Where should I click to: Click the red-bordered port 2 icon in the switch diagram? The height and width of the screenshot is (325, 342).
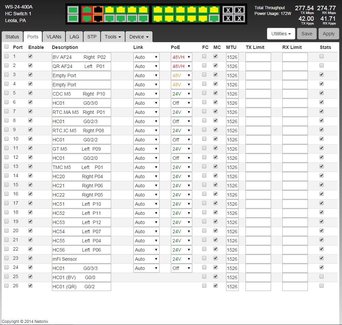pos(87,18)
